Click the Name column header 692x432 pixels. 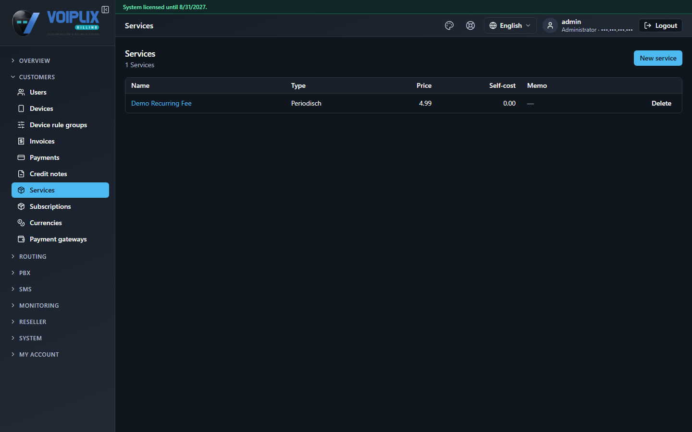(140, 85)
